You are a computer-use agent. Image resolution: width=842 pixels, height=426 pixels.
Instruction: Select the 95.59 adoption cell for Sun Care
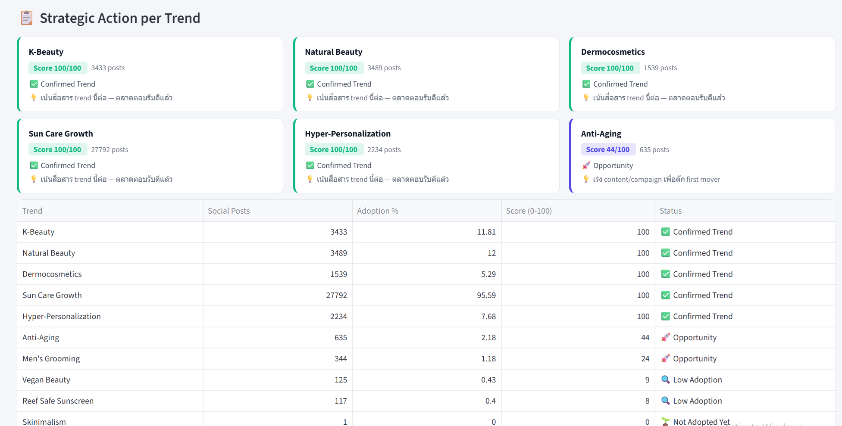point(486,295)
